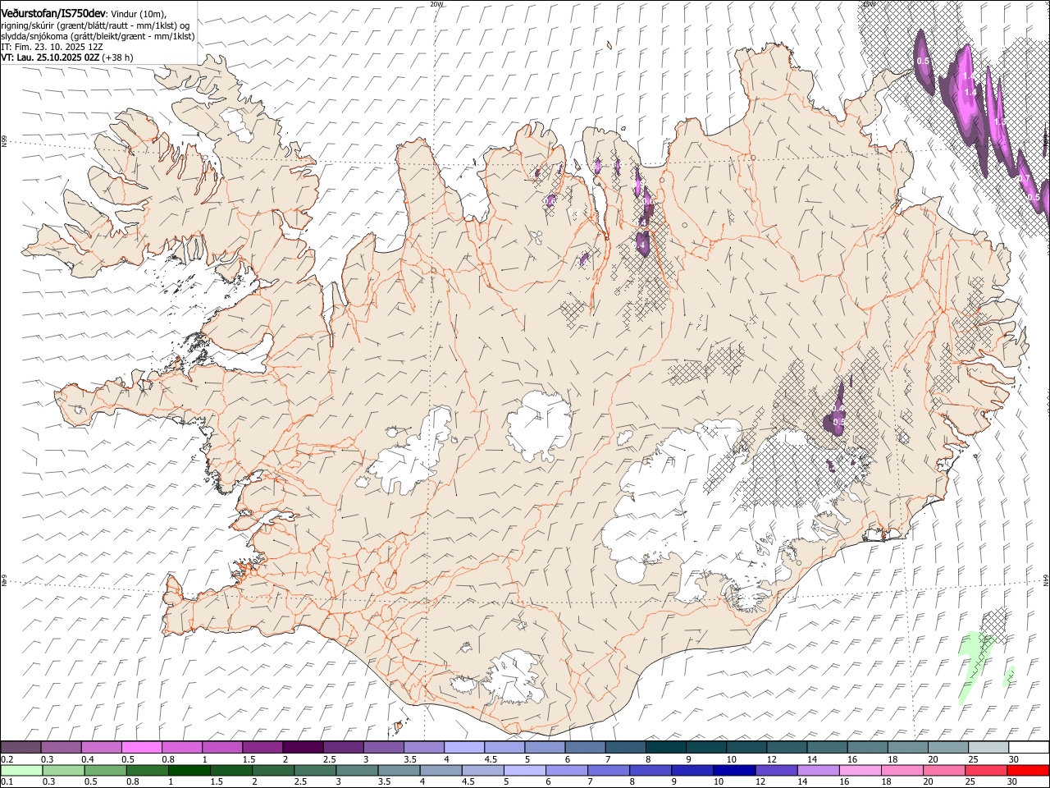Select the 20–25 pink rain legend swatch

[x=944, y=770]
